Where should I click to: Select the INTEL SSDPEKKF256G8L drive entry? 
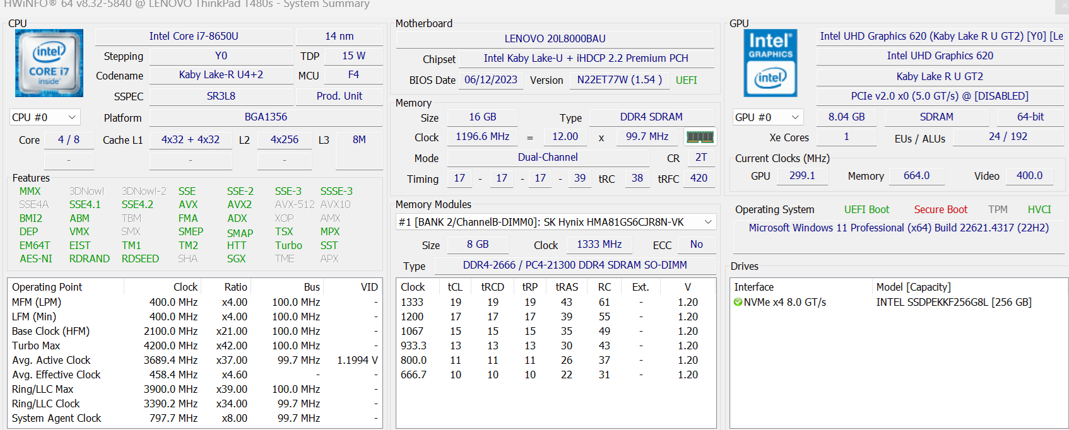tap(953, 303)
